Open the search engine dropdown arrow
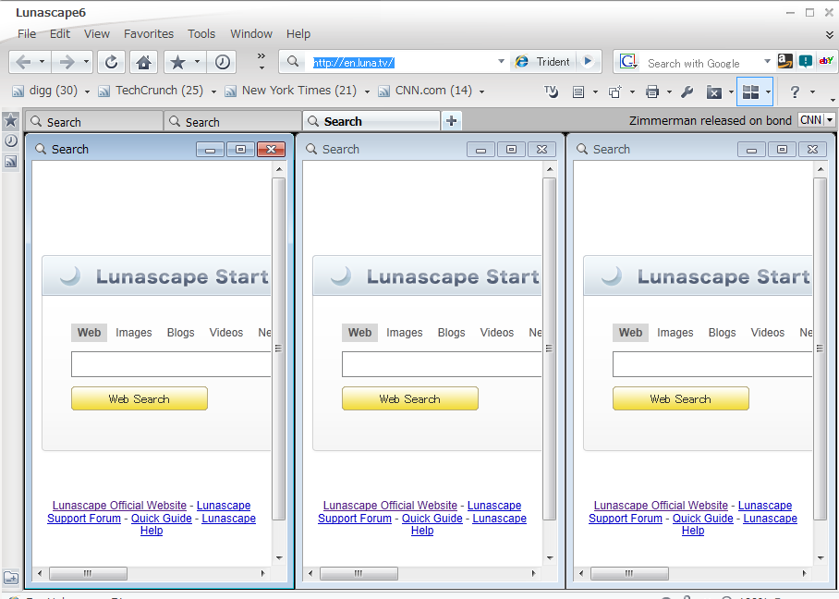Screen dimensions: 839x599 tap(767, 62)
